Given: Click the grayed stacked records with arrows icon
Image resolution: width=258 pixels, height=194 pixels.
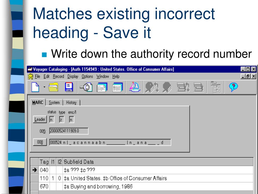Looking at the screenshot, I should [183, 87].
